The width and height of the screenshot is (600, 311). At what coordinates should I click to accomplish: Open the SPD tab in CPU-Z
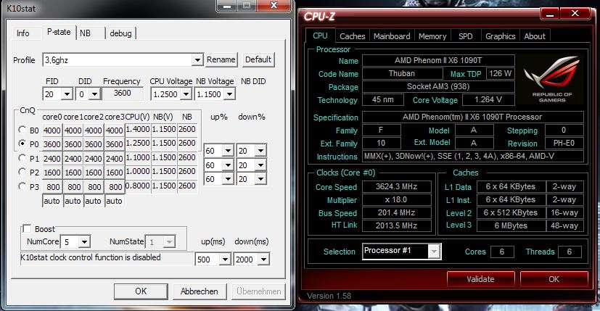[x=466, y=36]
